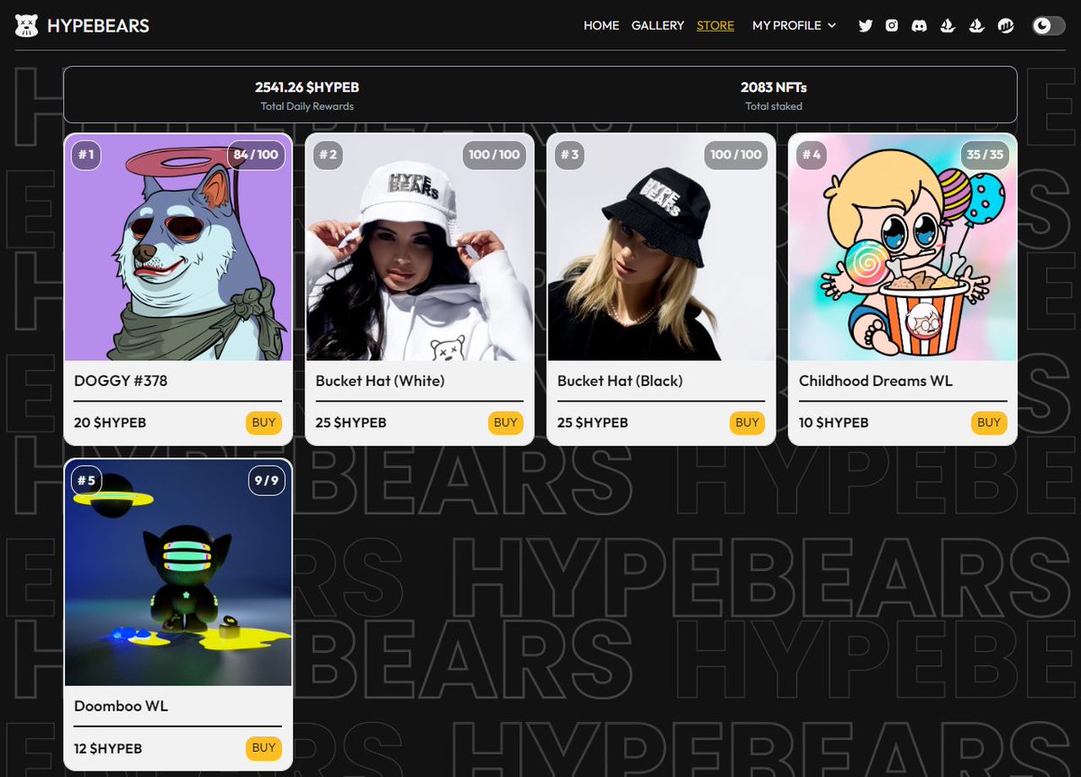
Task: Open the Twitter bird icon link
Action: tap(866, 25)
